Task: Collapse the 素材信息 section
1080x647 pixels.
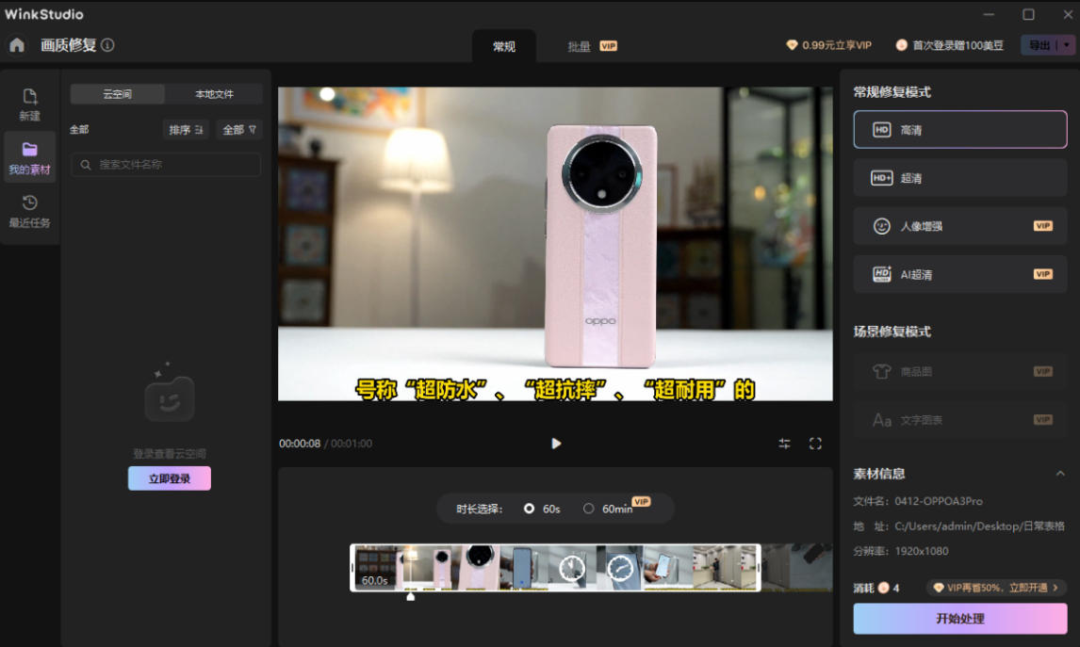Action: coord(1060,474)
